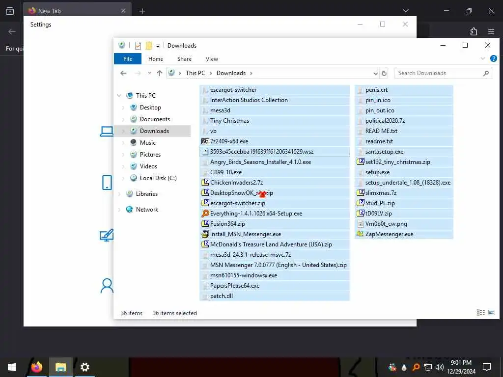
Task: Select the Fusion364.zip archive icon
Action: tap(205, 224)
